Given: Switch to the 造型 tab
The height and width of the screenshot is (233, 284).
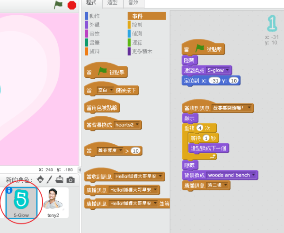Looking at the screenshot, I should pos(112,3).
